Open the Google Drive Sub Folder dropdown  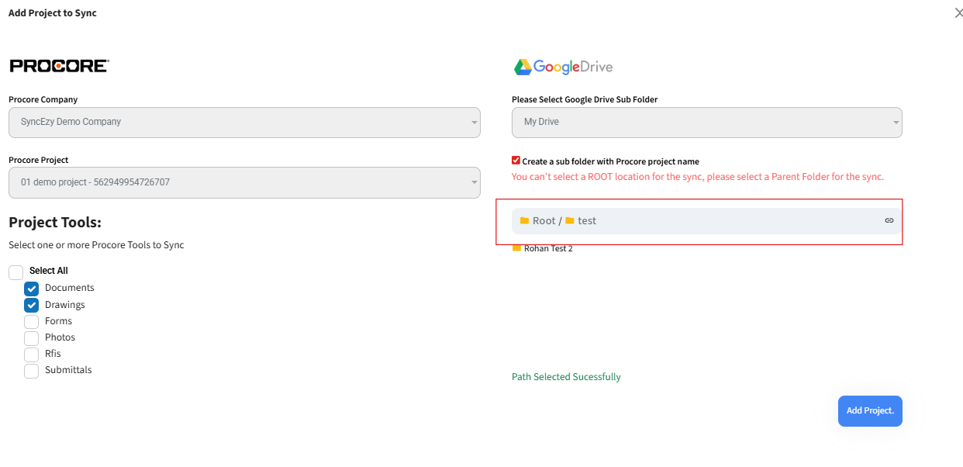(x=706, y=123)
